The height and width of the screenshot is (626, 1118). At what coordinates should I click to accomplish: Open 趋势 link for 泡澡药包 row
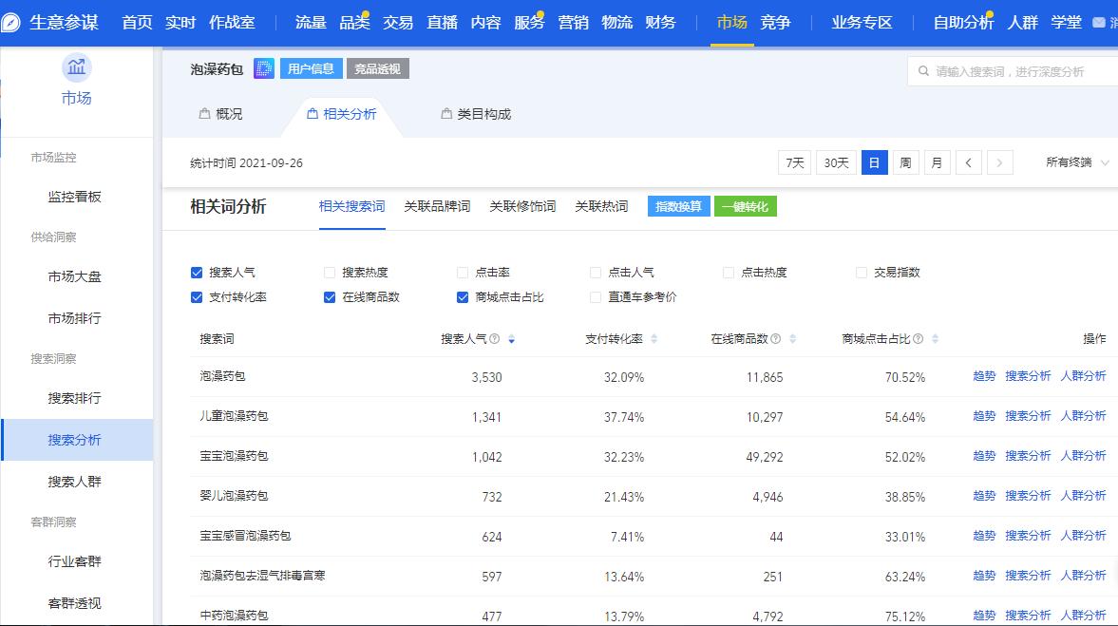[984, 376]
